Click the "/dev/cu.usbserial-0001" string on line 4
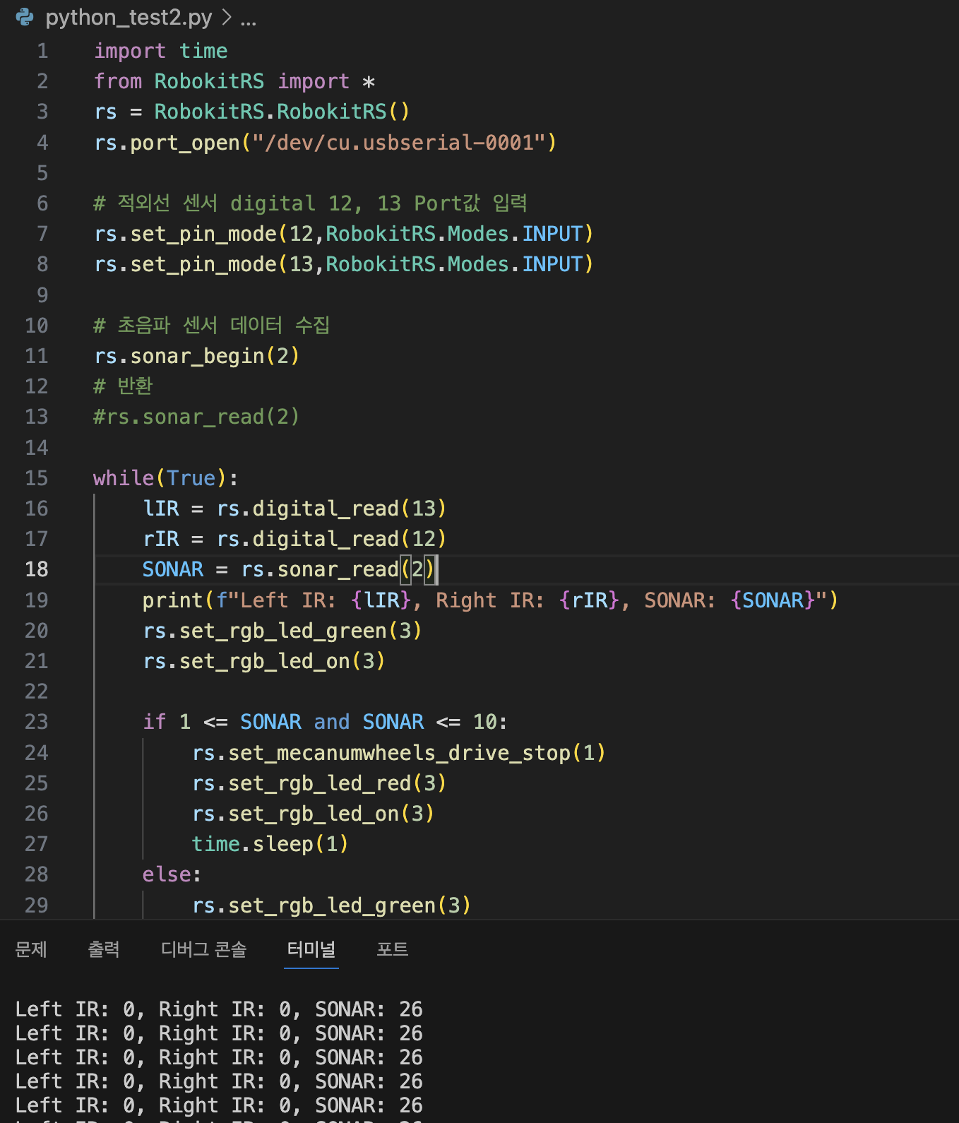The width and height of the screenshot is (959, 1123). click(398, 143)
